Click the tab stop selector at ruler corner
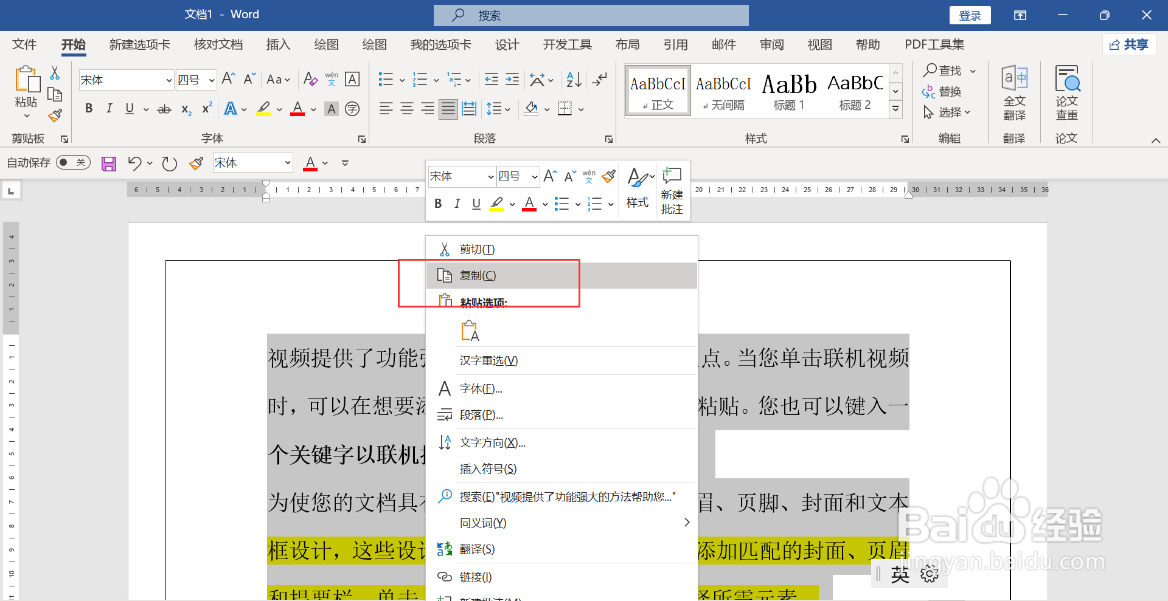The height and width of the screenshot is (601, 1168). 11,191
